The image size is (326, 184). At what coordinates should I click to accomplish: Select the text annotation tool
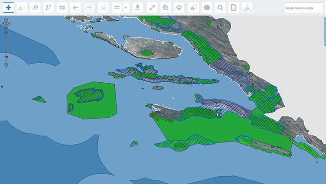tap(103, 8)
